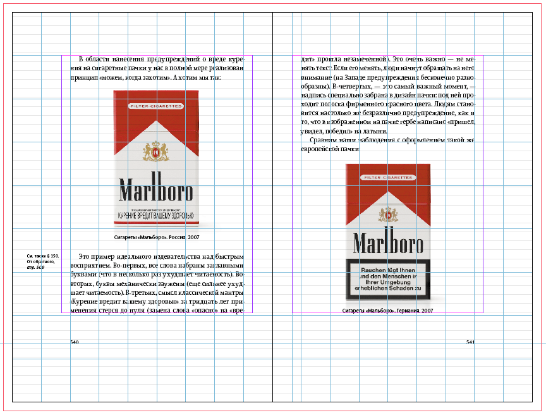Image resolution: width=546 pixels, height=415 pixels.
Task: Click page number 540
Action: (x=74, y=342)
